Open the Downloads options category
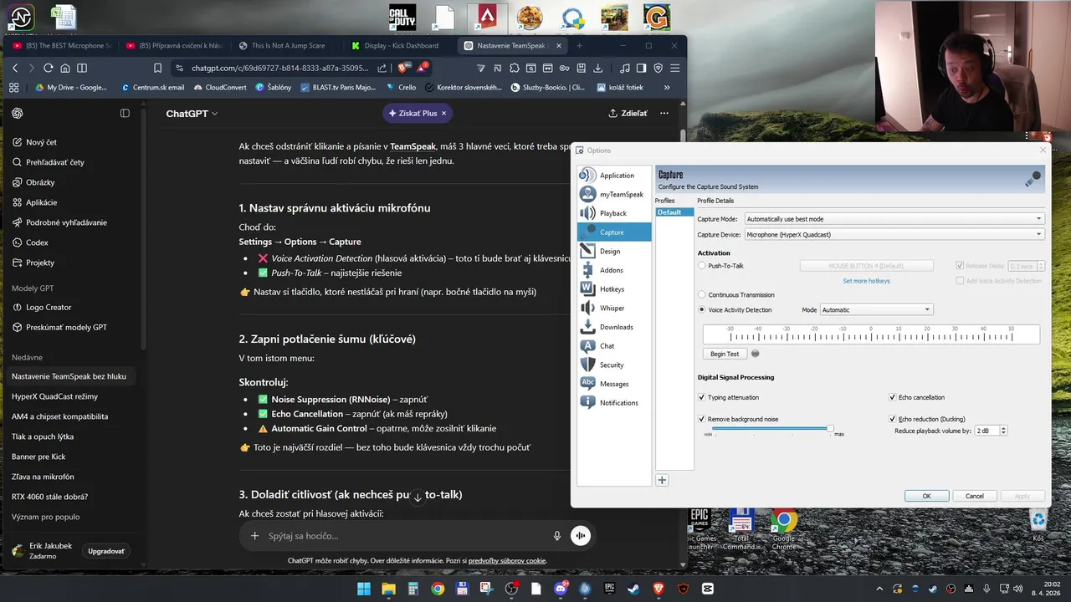 [615, 327]
